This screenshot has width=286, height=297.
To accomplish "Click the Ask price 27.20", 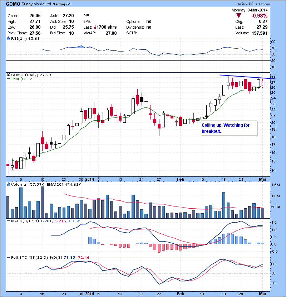I will (x=68, y=16).
